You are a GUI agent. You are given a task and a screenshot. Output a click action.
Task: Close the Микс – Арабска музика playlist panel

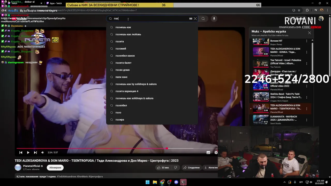(x=309, y=33)
